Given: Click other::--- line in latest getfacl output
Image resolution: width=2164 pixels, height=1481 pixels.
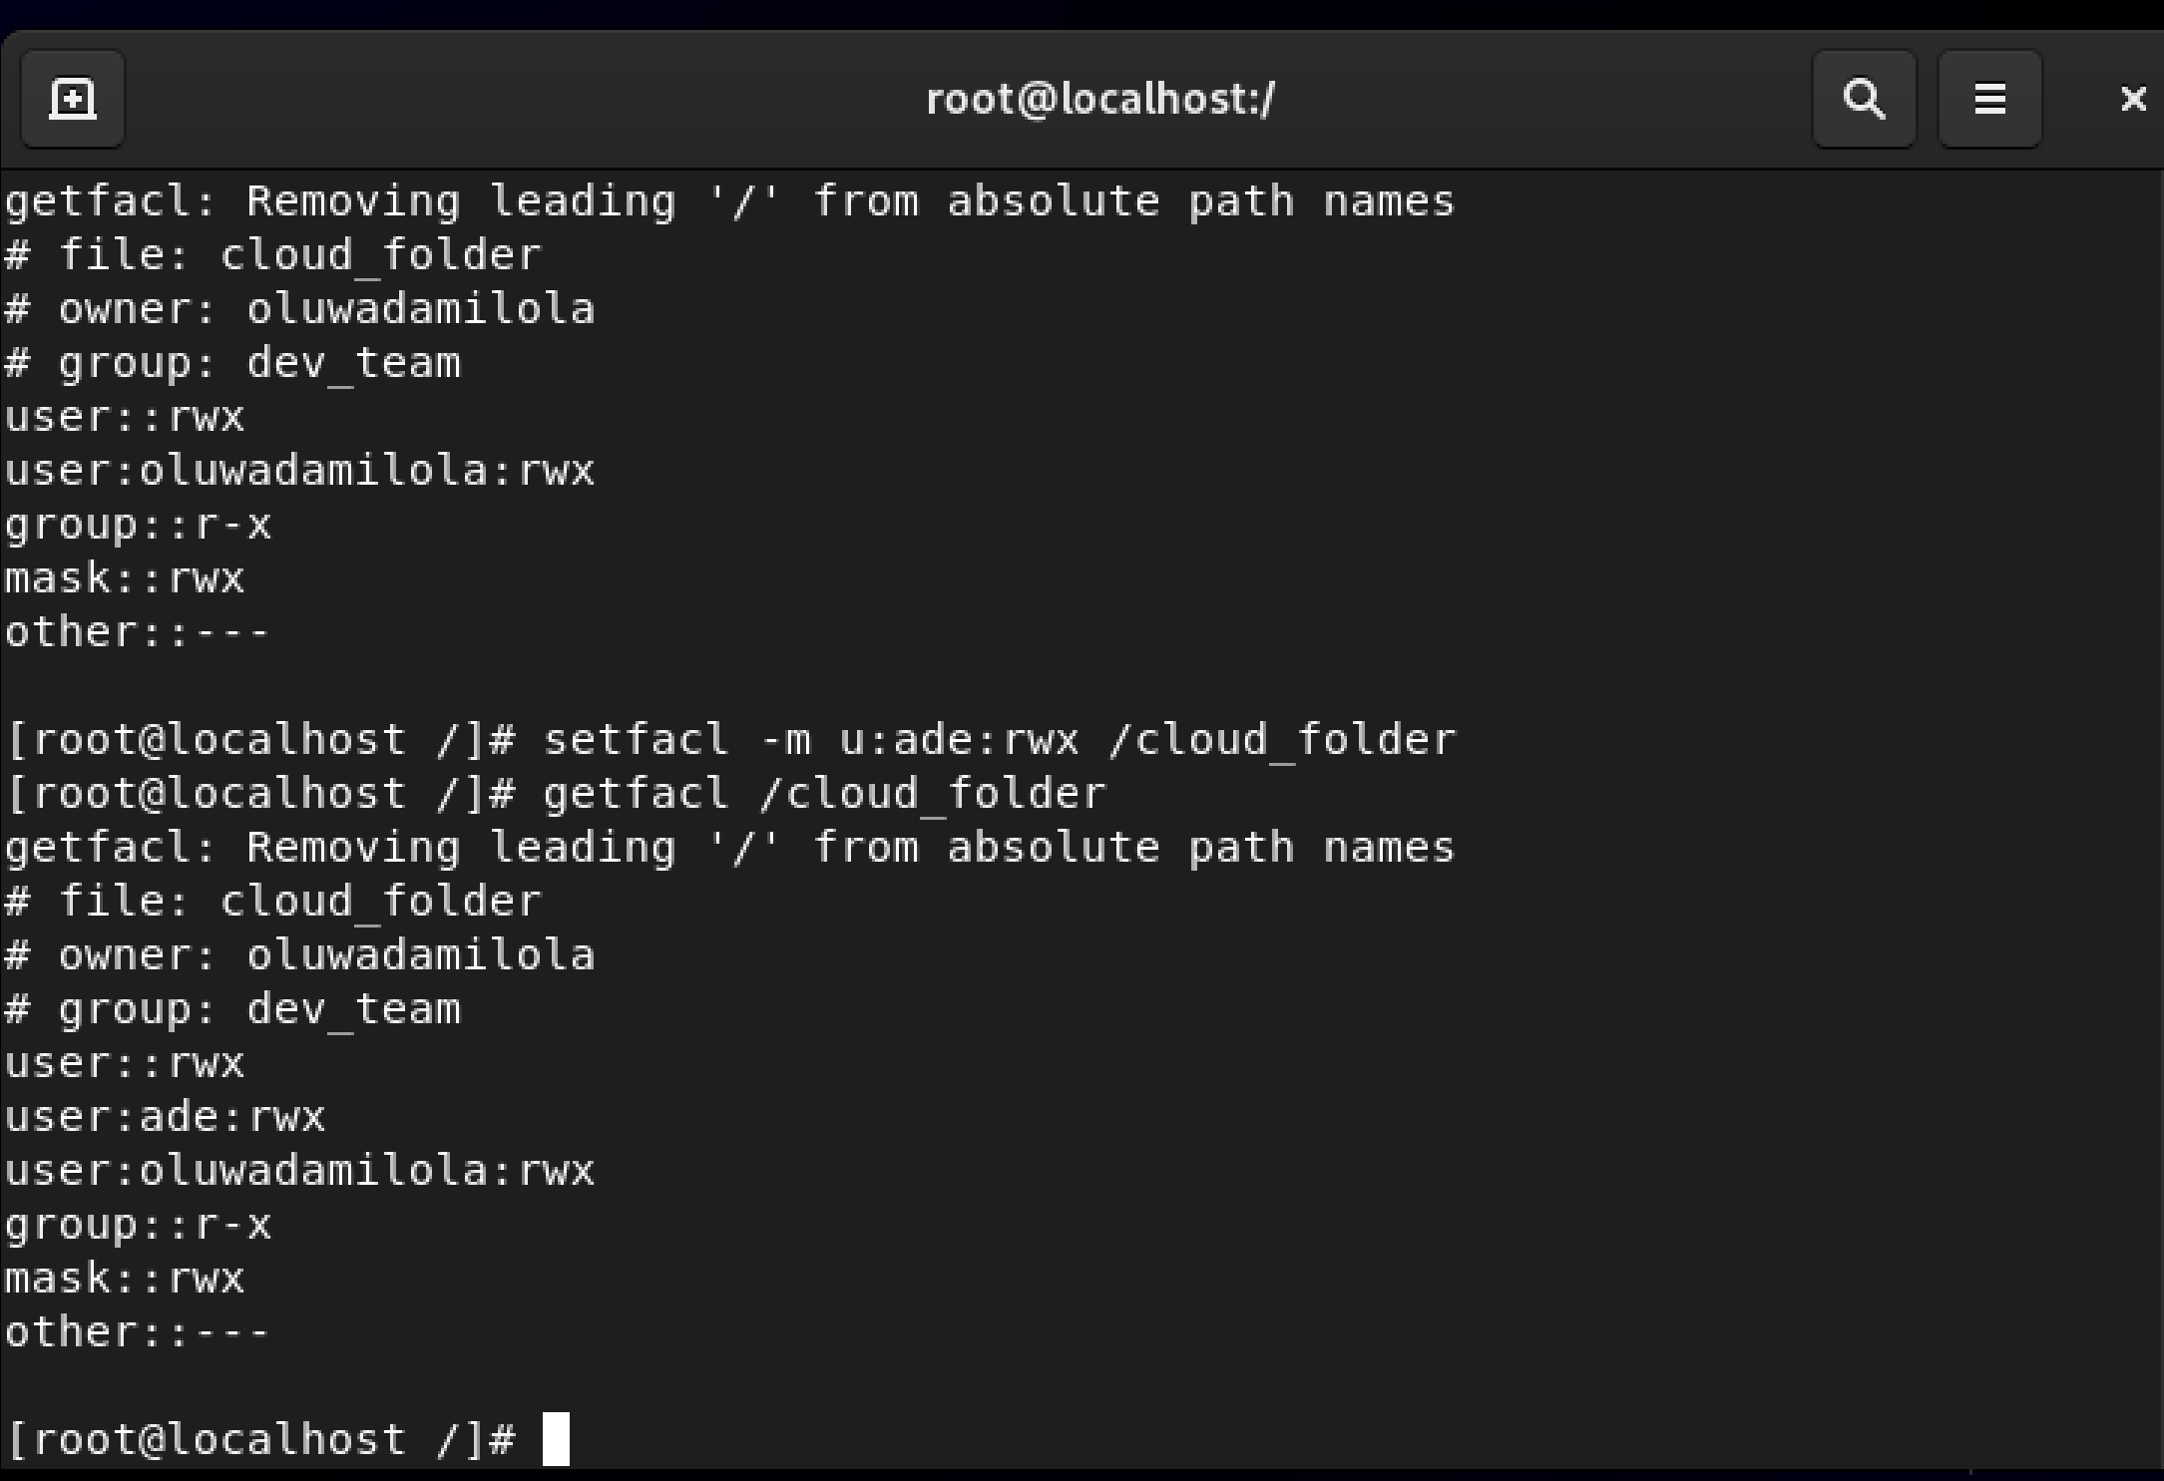Looking at the screenshot, I should pos(137,1332).
